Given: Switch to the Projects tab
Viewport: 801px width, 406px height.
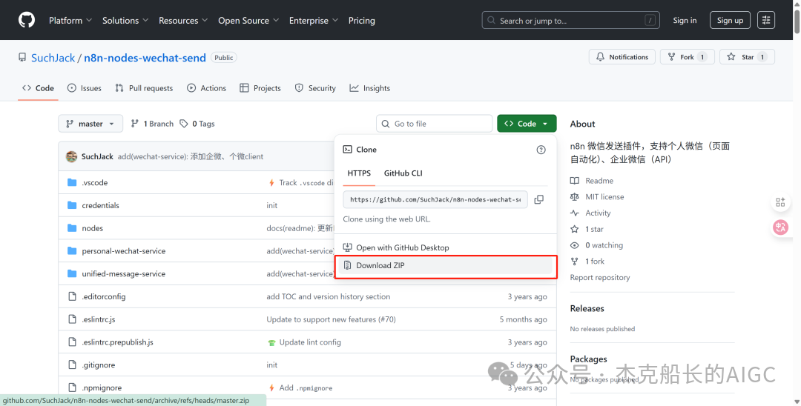Looking at the screenshot, I should click(260, 88).
